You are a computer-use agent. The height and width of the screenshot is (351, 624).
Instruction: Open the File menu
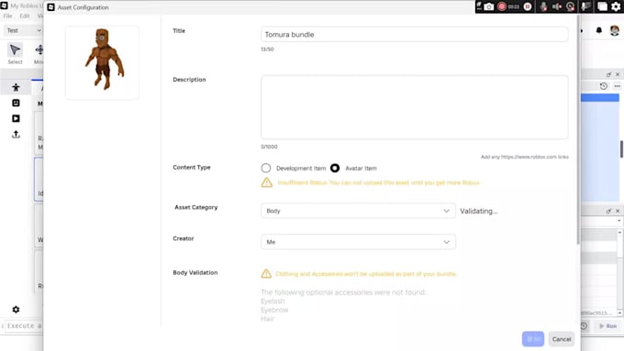8,16
